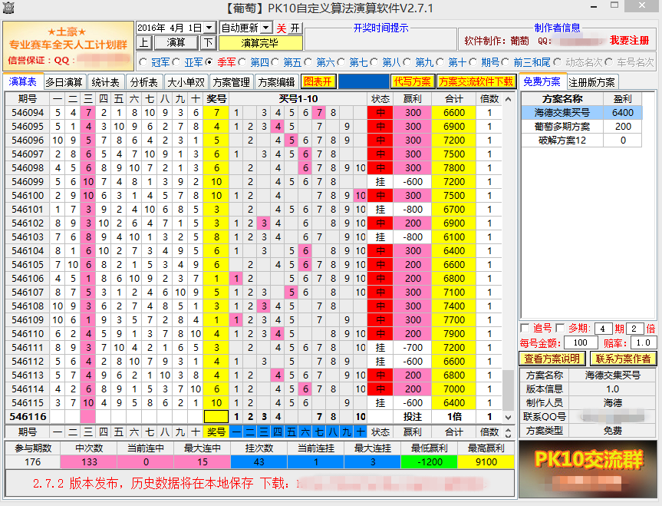662x506 pixels.
Task: Click the 每号金额 amount input field
Action: coord(582,342)
